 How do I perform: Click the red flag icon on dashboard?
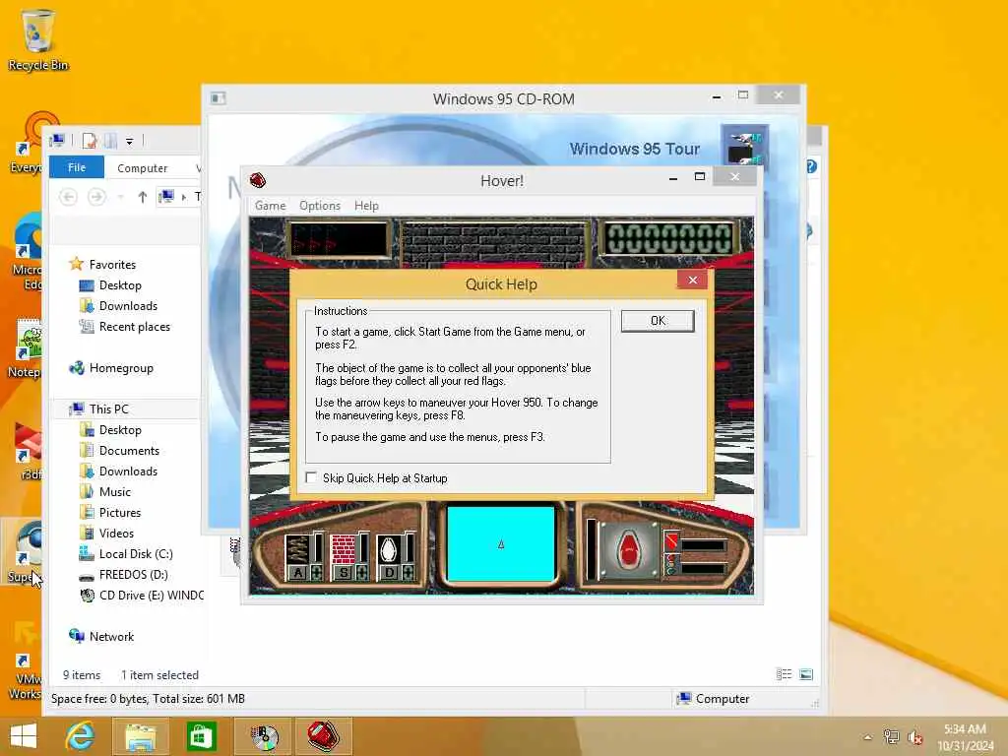tap(671, 540)
